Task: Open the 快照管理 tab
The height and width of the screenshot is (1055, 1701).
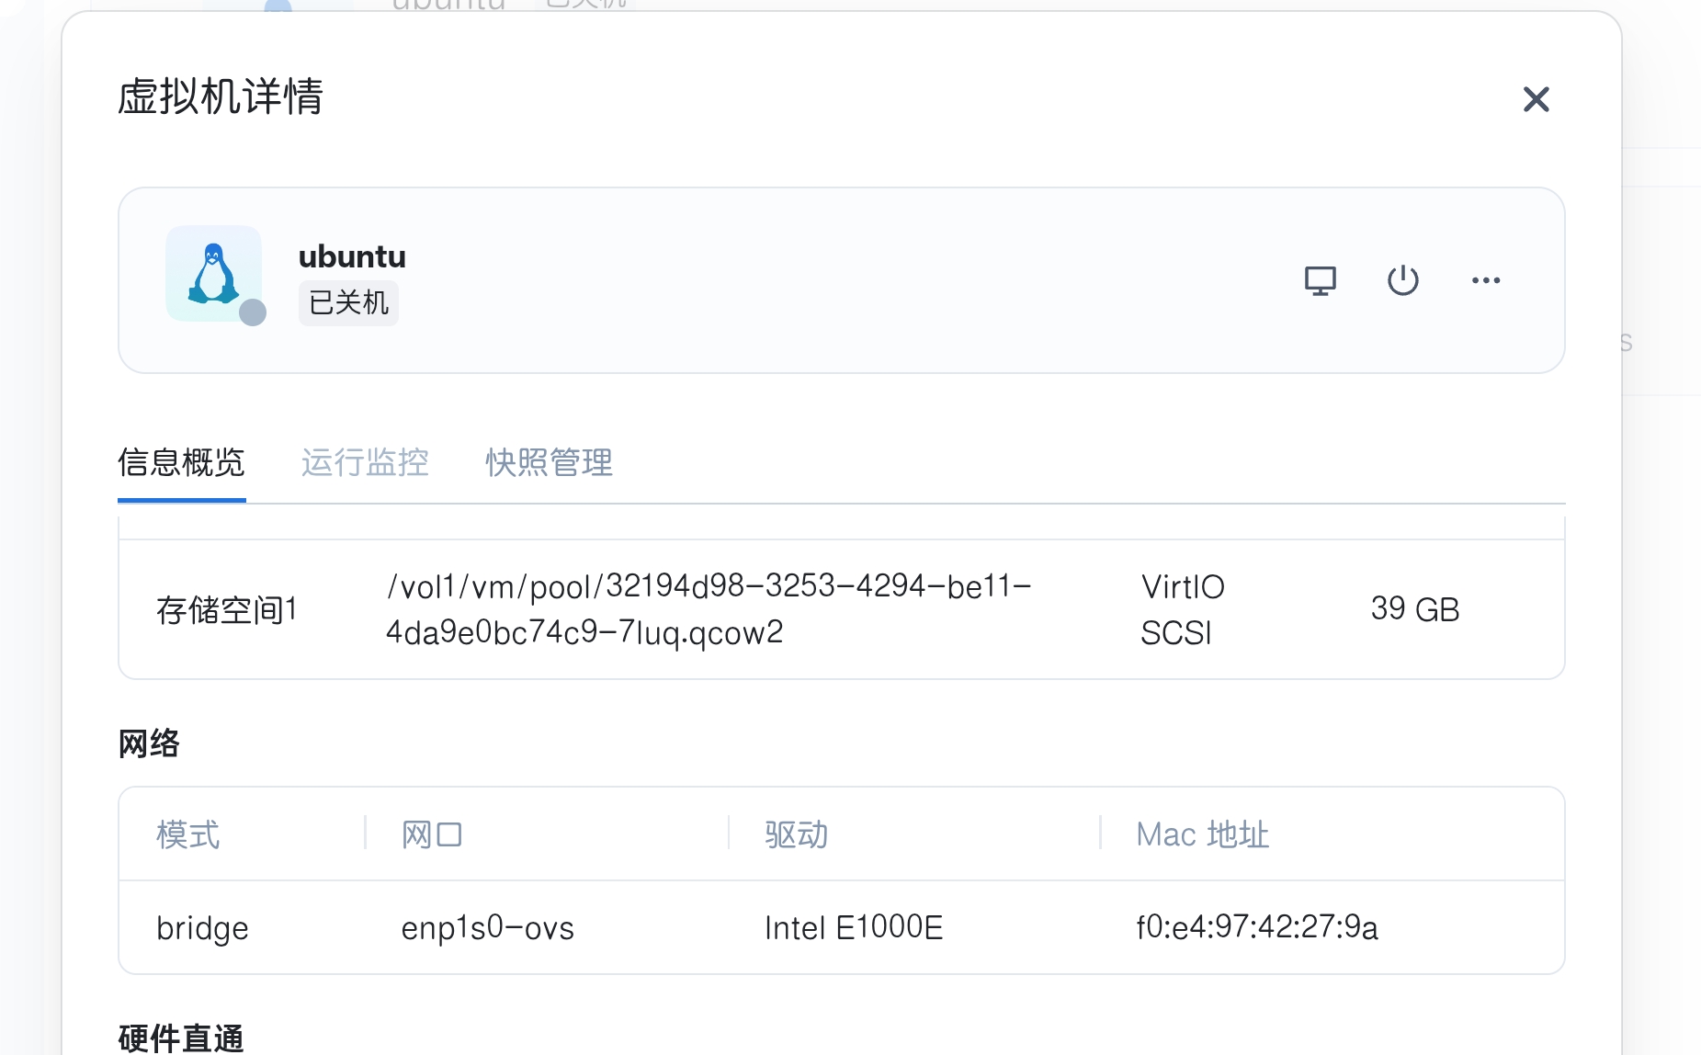Action: click(x=549, y=462)
